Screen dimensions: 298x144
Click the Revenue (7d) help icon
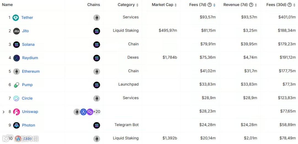251,5
